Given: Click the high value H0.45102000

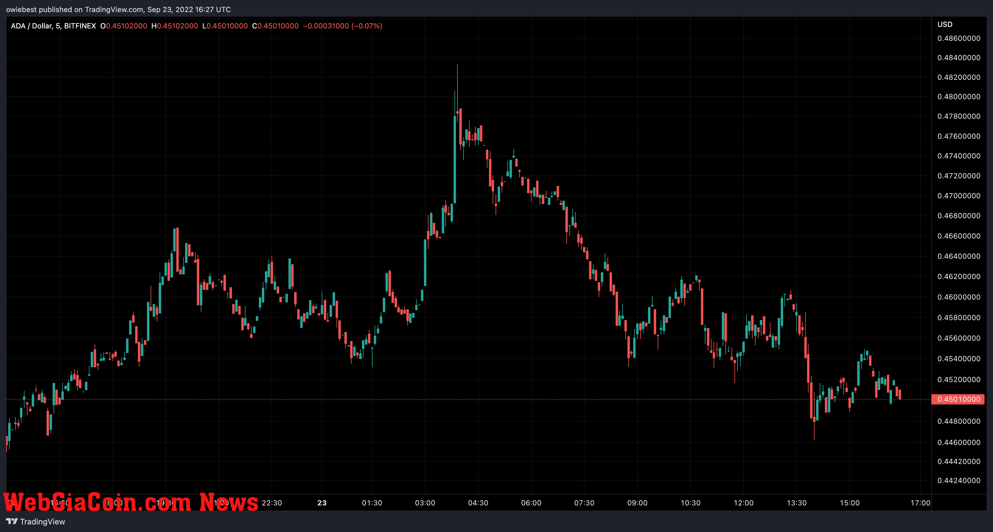Looking at the screenshot, I should click(175, 26).
